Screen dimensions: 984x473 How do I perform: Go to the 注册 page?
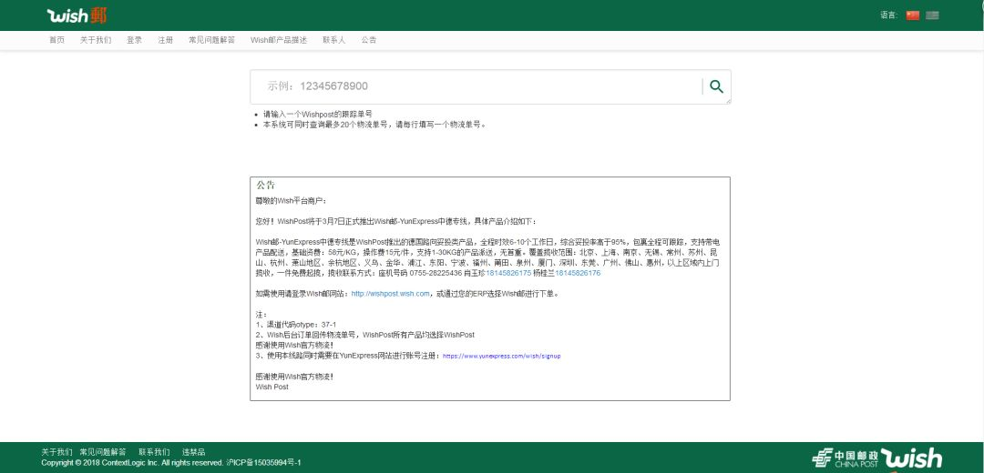point(165,40)
